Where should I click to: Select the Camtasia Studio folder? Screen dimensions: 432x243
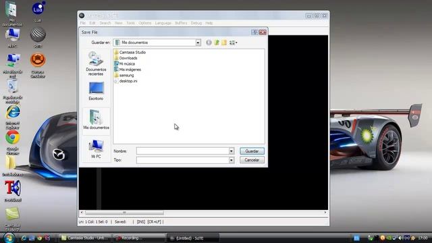pos(130,53)
